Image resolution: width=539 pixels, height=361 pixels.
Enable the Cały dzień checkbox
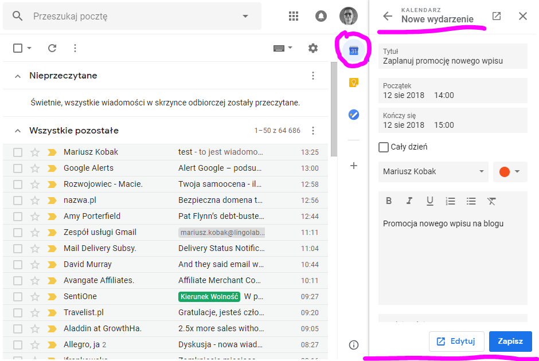click(384, 147)
